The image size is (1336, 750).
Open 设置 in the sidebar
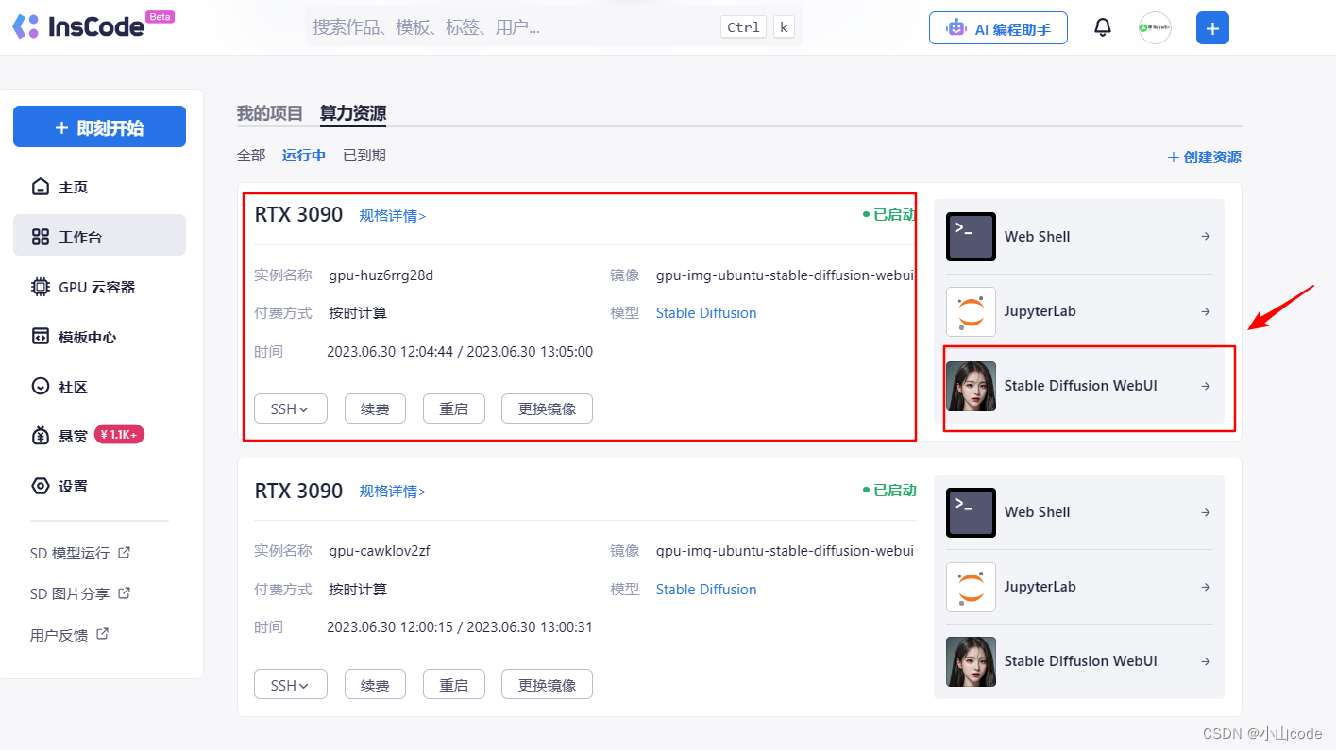(x=99, y=486)
